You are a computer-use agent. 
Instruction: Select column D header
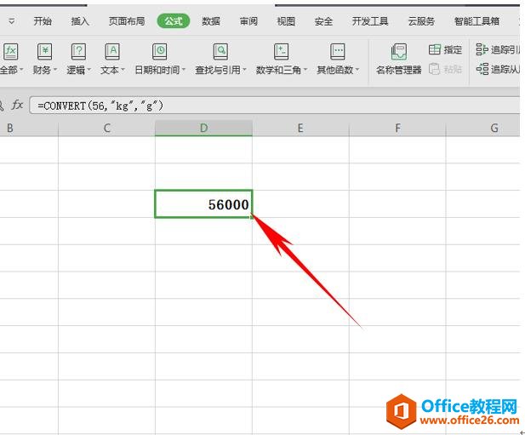pos(203,128)
